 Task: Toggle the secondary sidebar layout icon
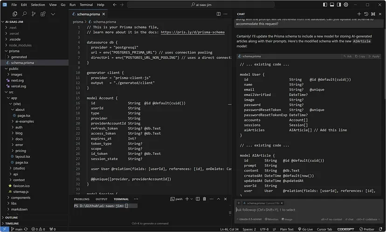[x=339, y=5]
